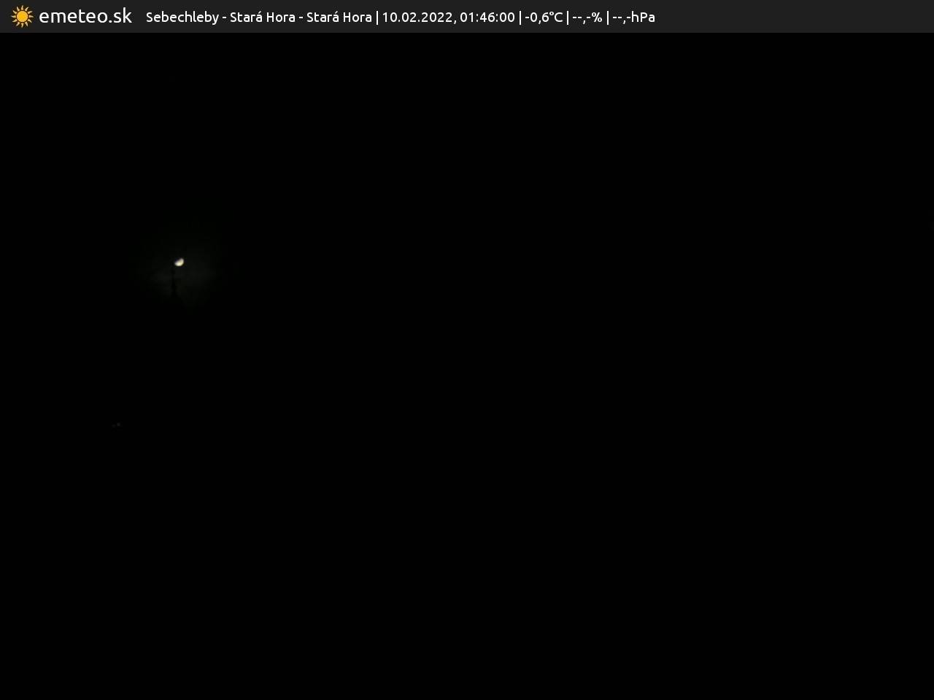Click the center of the dark webcam image
Image resolution: width=934 pixels, height=700 pixels.
pyautogui.click(x=467, y=366)
